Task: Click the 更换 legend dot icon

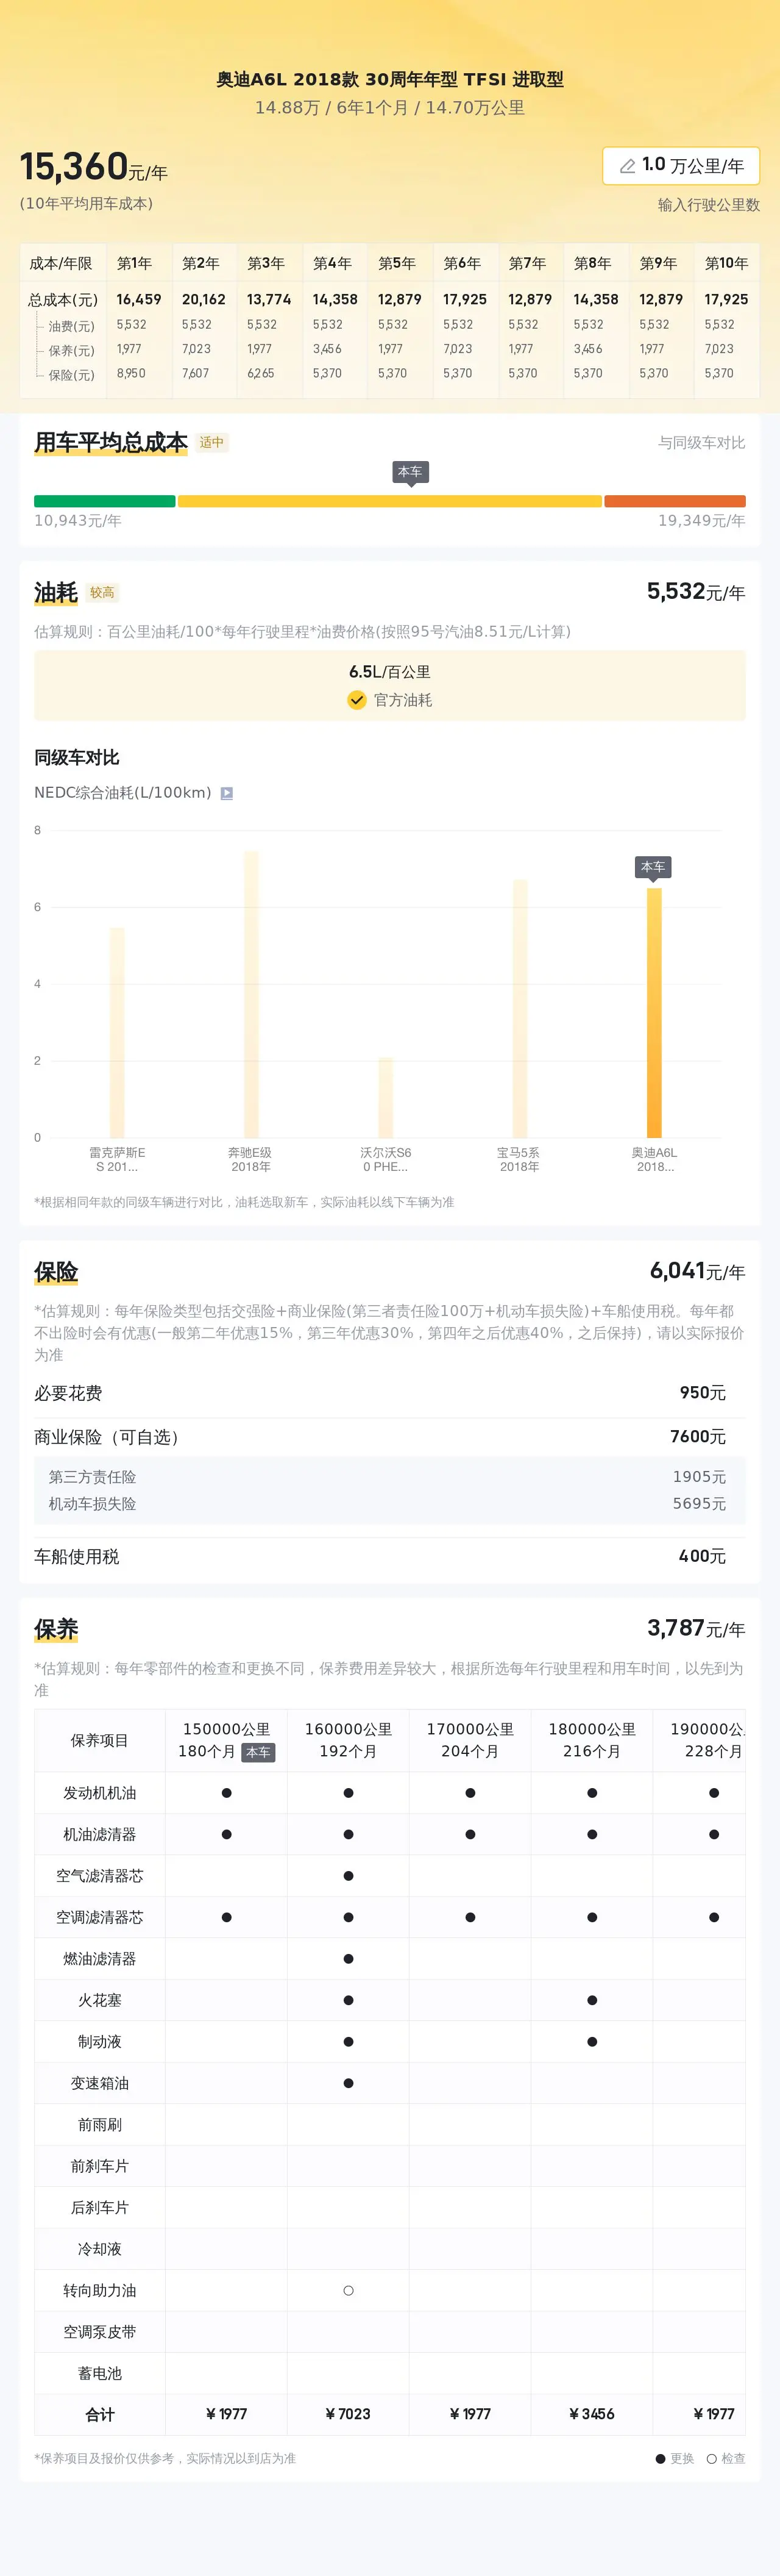Action: point(660,2459)
